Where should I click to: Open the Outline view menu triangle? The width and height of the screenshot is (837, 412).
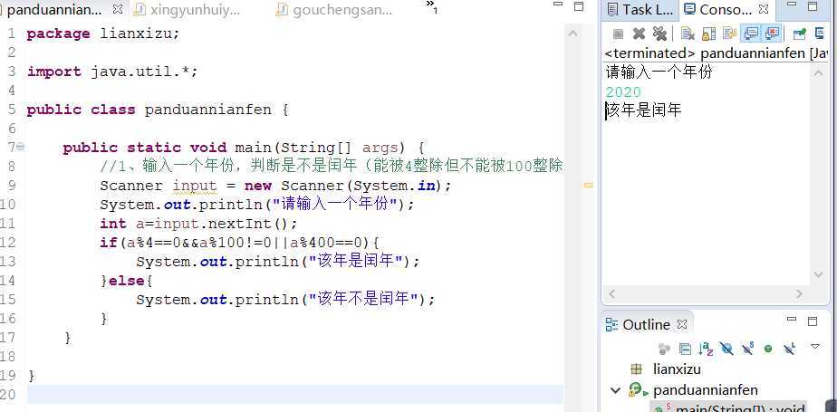815,346
